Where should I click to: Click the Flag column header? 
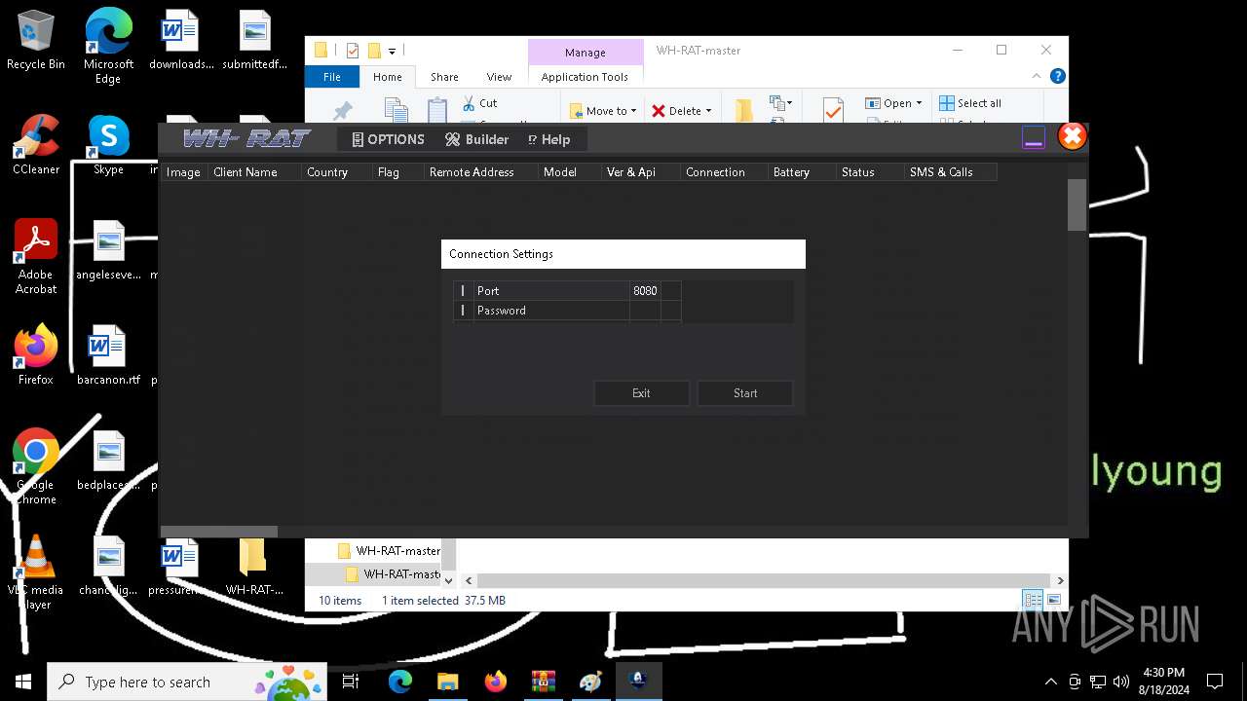tap(398, 172)
